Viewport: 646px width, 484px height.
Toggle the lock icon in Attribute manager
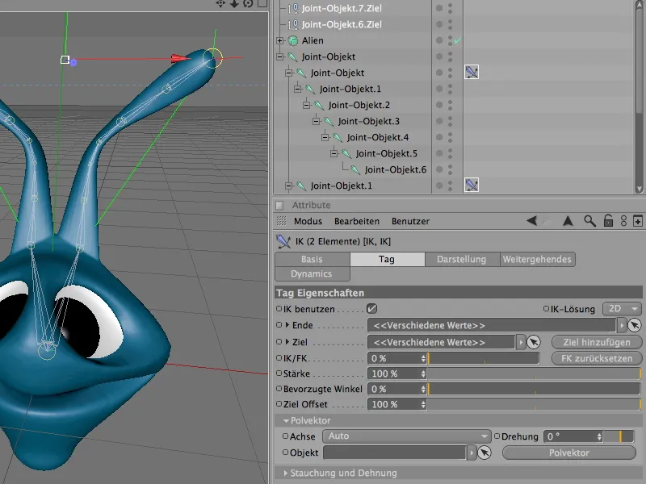pos(608,221)
